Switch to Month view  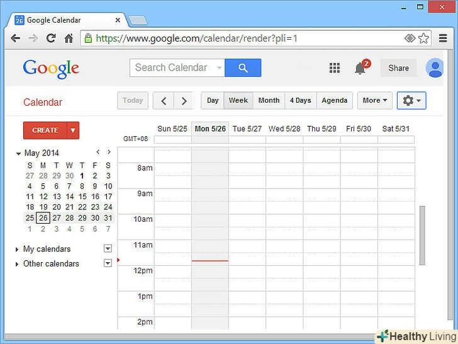(x=269, y=101)
